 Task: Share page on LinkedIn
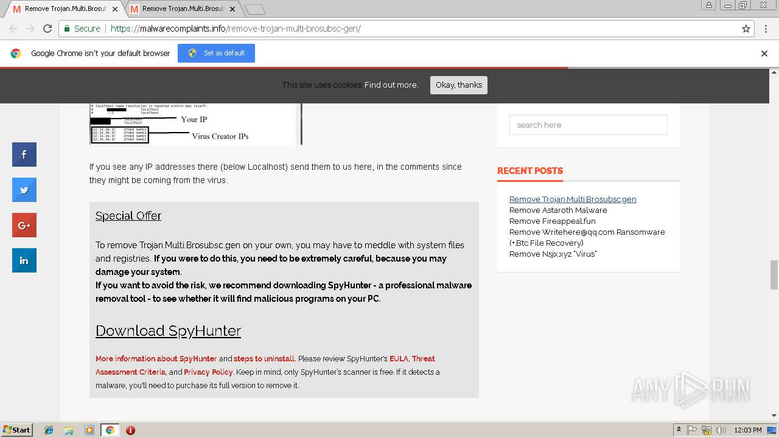click(x=24, y=260)
